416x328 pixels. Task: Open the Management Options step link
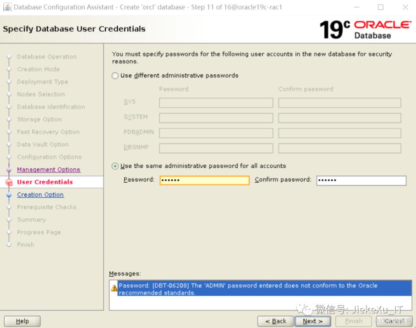49,170
